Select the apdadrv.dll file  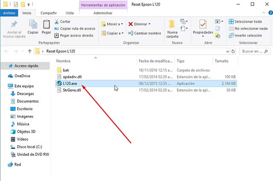point(146,77)
